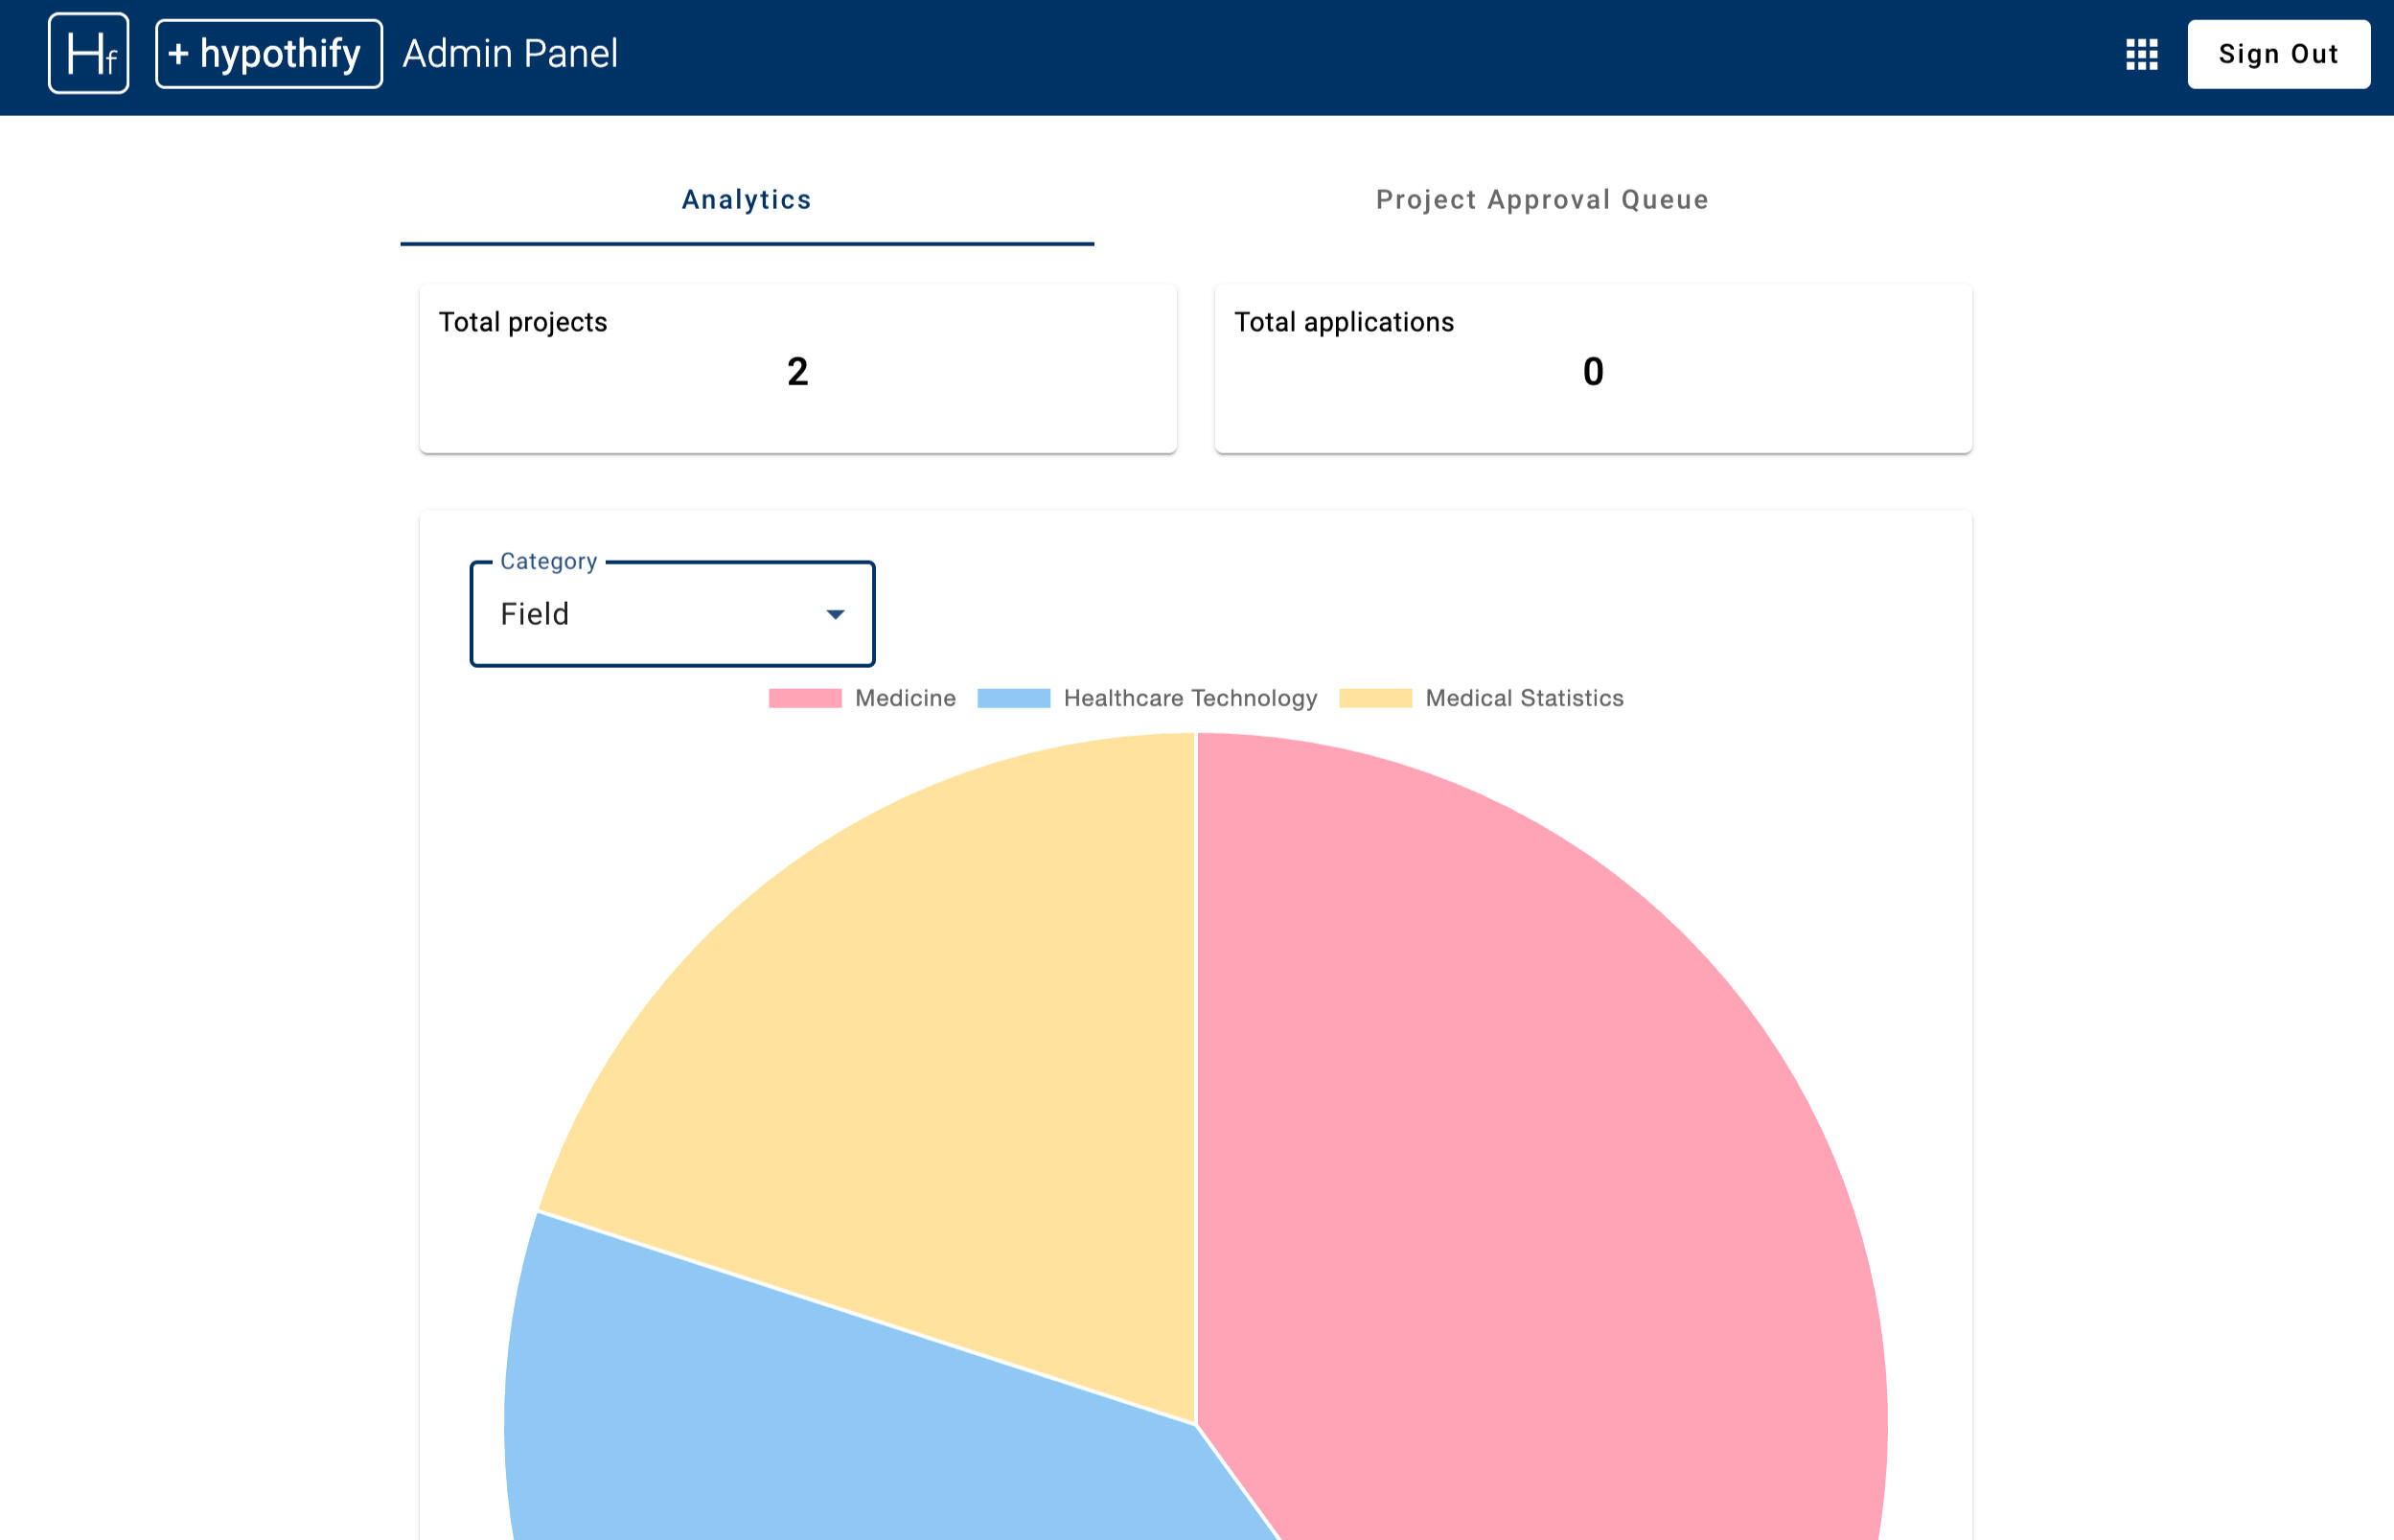Click the Hf logo icon
This screenshot has height=1540, width=2394.
pyautogui.click(x=88, y=54)
